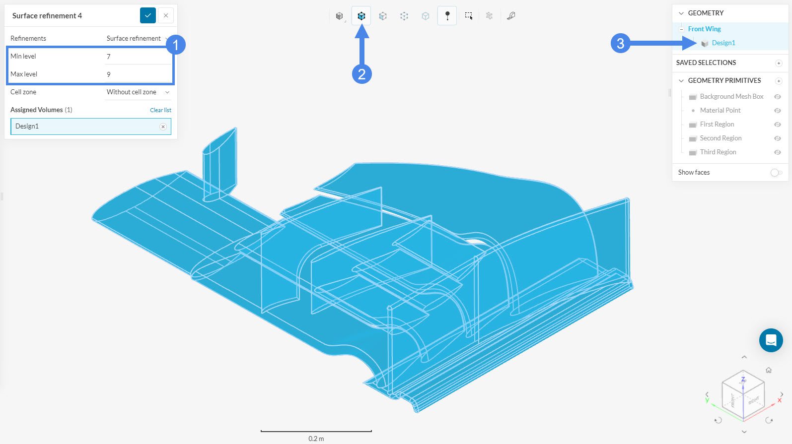
Task: Confirm surface refinement with checkmark button
Action: (x=148, y=16)
